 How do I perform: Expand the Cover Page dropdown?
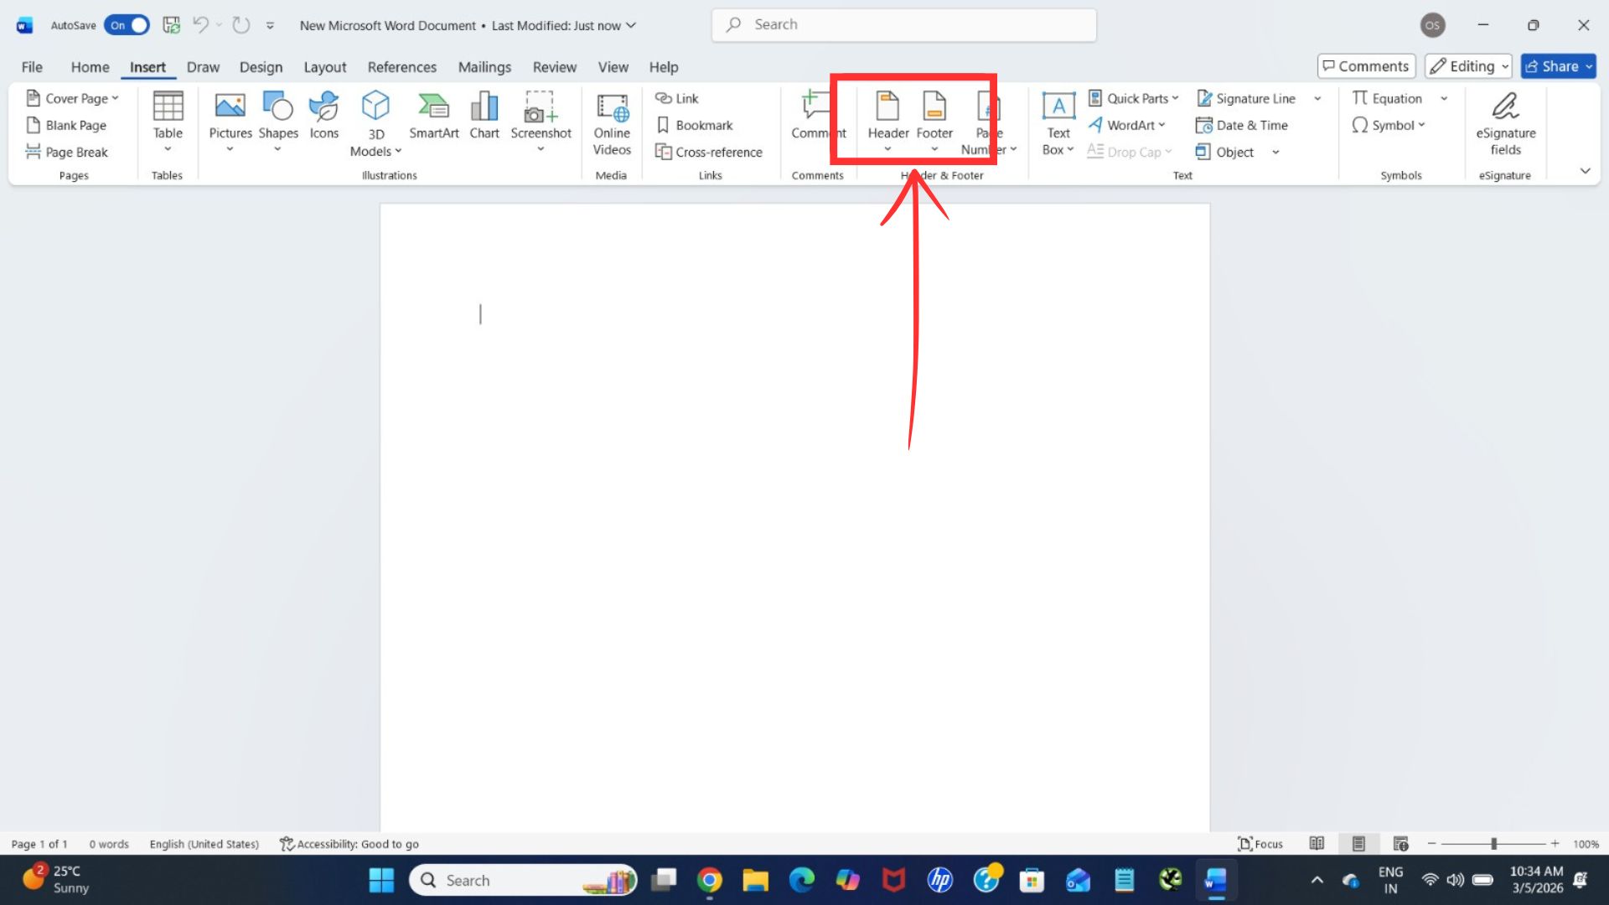pos(115,98)
